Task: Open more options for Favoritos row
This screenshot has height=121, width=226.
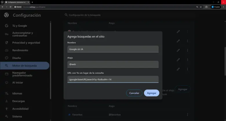Action: coord(187,115)
